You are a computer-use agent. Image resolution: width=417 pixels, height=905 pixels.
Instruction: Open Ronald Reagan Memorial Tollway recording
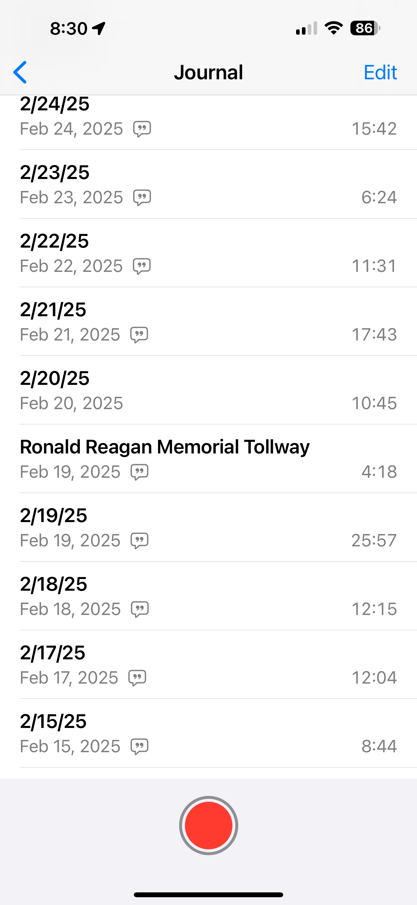click(208, 458)
